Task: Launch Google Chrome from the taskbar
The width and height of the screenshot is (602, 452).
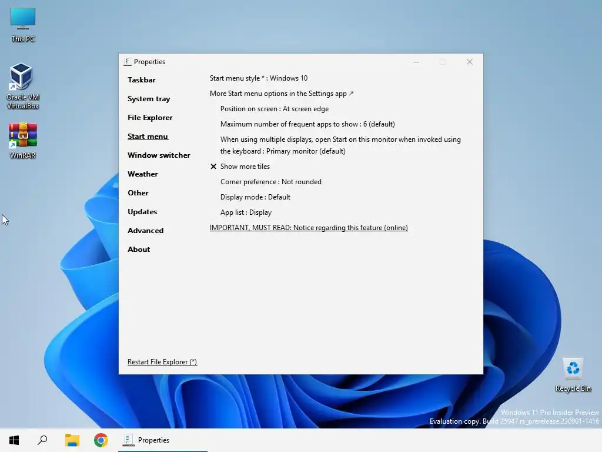Action: (101, 440)
